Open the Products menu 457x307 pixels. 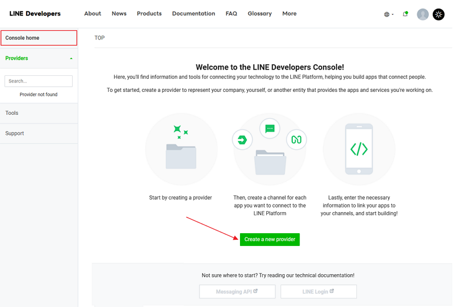149,14
